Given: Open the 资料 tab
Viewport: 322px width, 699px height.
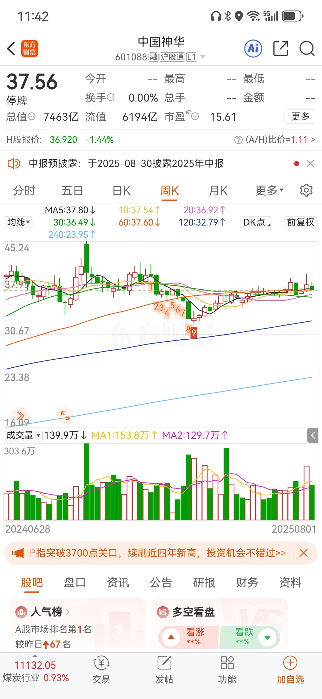Looking at the screenshot, I should [x=290, y=582].
